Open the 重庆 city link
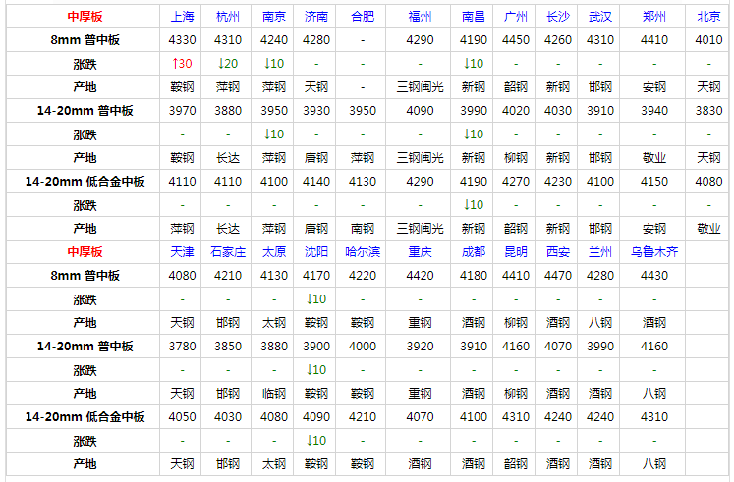 coord(421,252)
